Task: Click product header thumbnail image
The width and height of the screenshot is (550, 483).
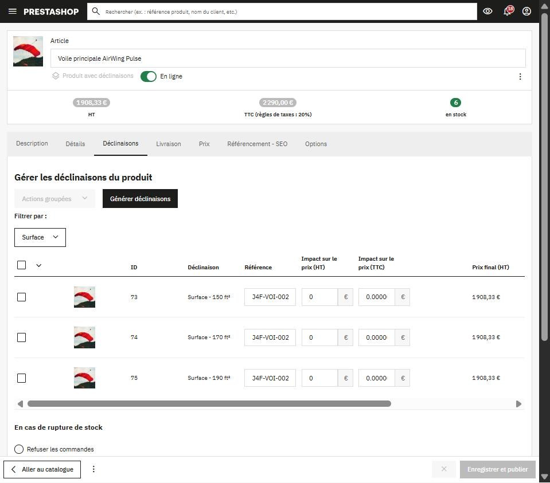Action: point(28,51)
